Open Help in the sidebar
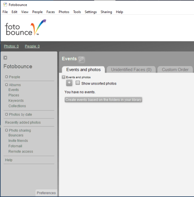The width and height of the screenshot is (194, 197). pyautogui.click(x=9, y=160)
